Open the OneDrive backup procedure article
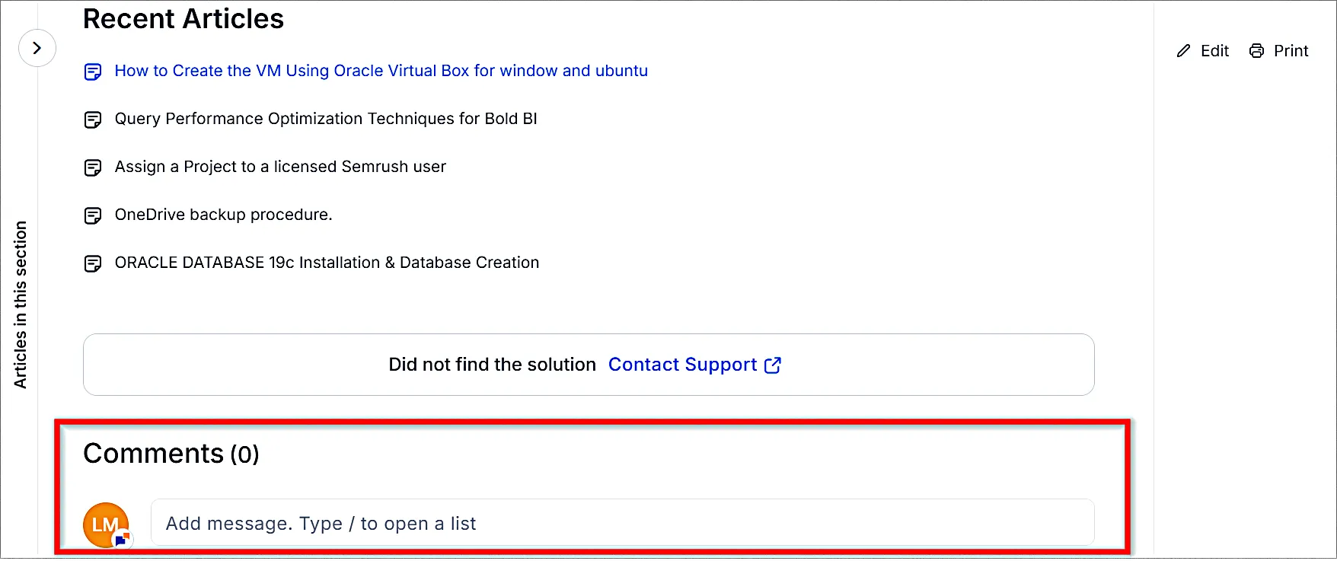Viewport: 1337px width, 561px height. pyautogui.click(x=223, y=215)
